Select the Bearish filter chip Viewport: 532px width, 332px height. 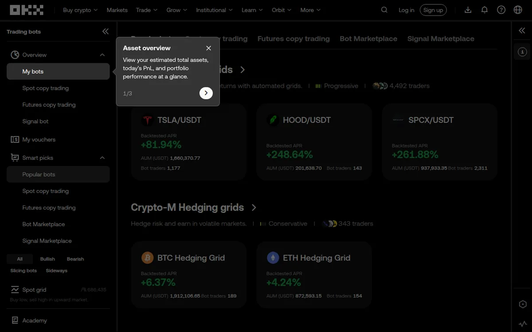click(75, 259)
